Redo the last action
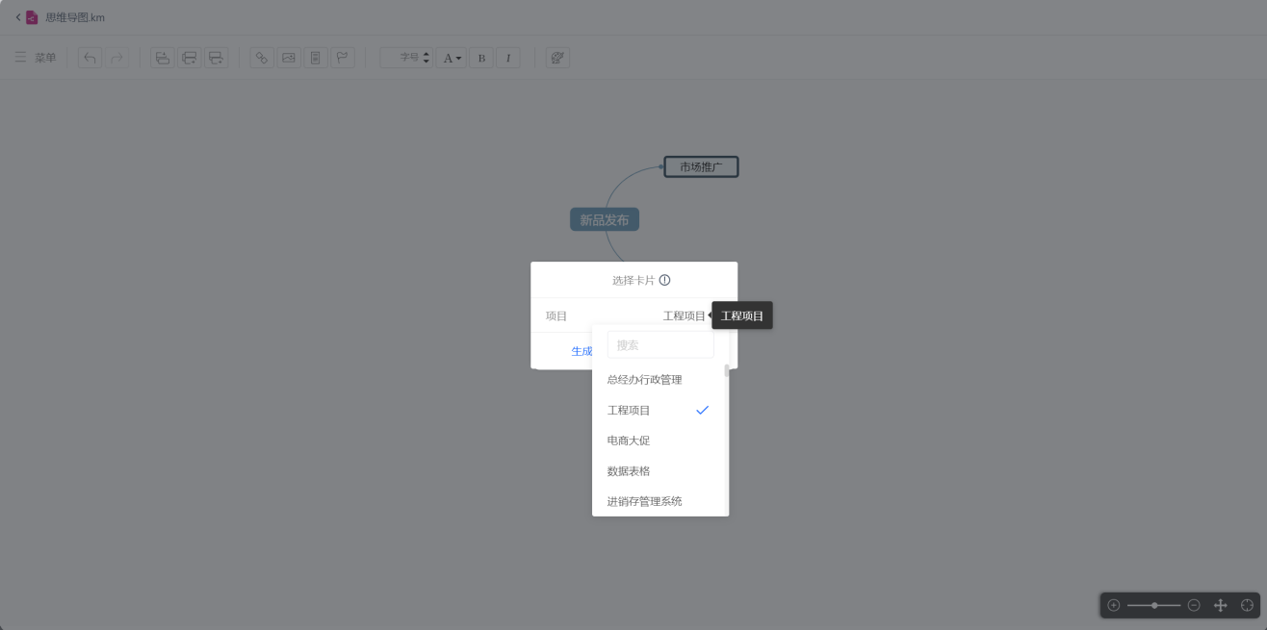The image size is (1267, 630). click(x=116, y=58)
